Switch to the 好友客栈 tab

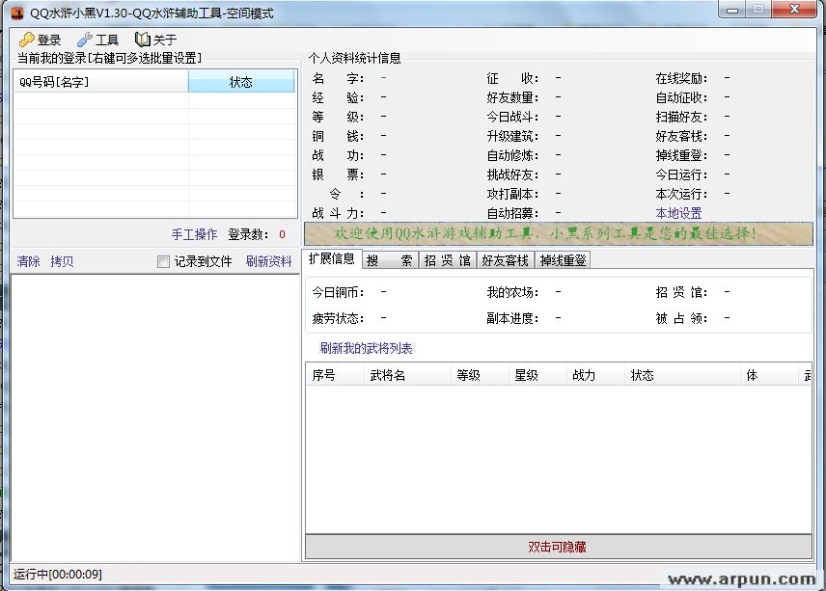(x=506, y=260)
